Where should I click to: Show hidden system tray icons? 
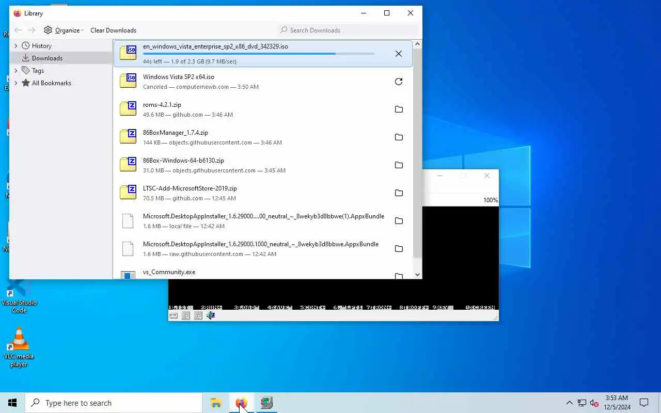click(x=569, y=403)
